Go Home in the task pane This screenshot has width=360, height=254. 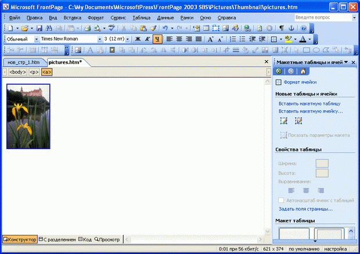(303, 71)
